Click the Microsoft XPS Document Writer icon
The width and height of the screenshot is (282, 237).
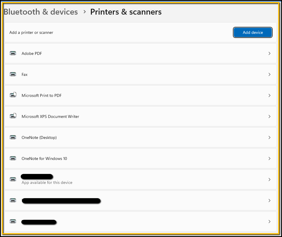13,116
